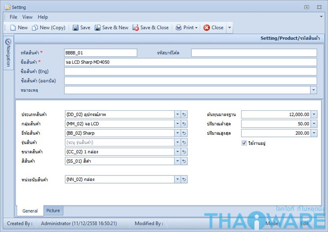Viewport: 328px width, 232px height.
Task: Click the New (Copy) button label
Action: 52,28
